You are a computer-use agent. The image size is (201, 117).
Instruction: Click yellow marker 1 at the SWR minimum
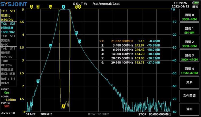tap(64, 106)
